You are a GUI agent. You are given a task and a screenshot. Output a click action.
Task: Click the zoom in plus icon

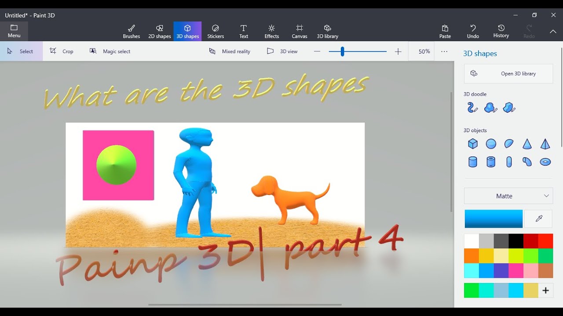click(398, 51)
